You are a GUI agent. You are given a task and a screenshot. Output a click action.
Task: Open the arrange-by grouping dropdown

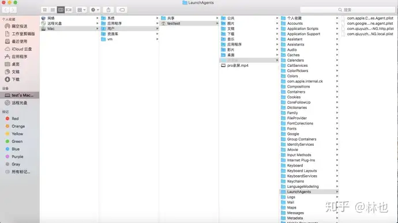(81, 10)
